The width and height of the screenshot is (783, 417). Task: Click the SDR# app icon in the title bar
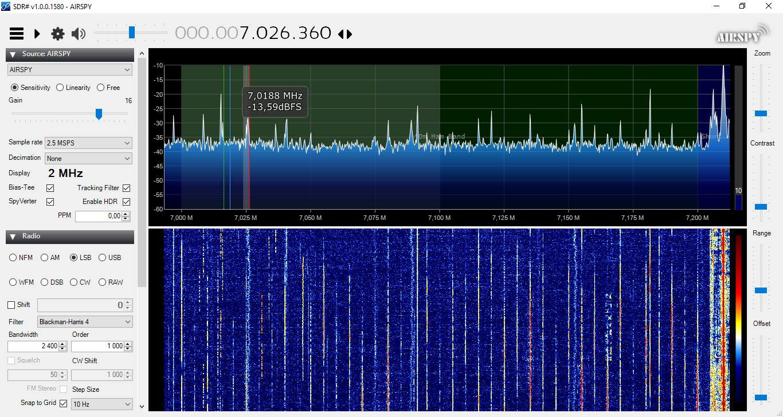click(x=6, y=6)
